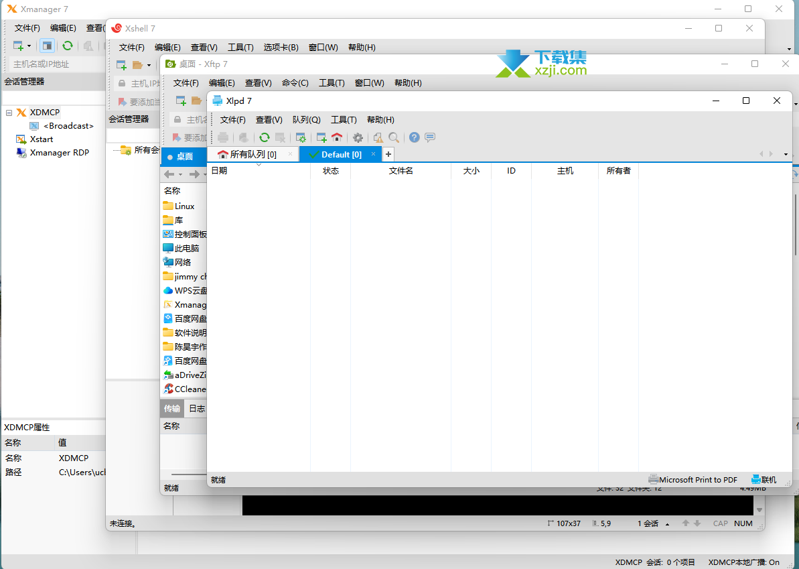The image size is (799, 569).
Task: Close the Default [0] tab
Action: tap(374, 154)
